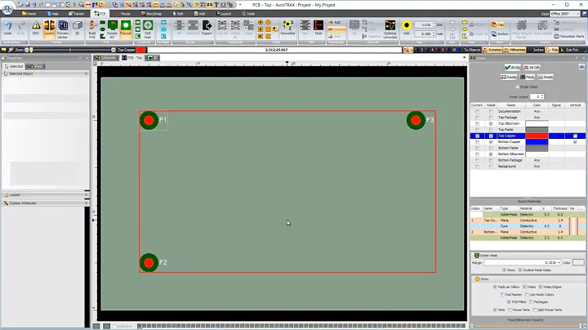Toggle Top Silkscreen visible checkbox
Viewport: 588px width, 330px height.
(x=491, y=124)
